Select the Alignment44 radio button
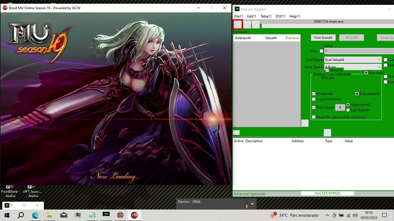This screenshot has height=221, width=394. tap(348, 105)
